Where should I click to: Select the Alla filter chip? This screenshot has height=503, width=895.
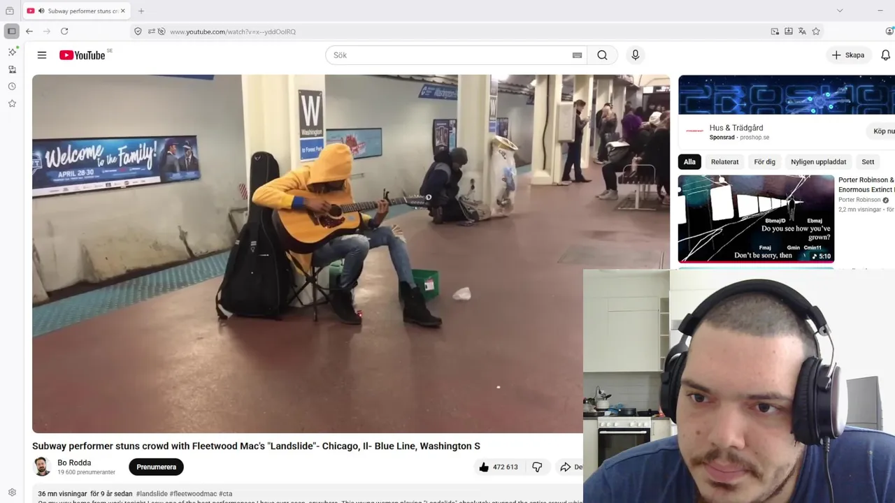coord(689,161)
